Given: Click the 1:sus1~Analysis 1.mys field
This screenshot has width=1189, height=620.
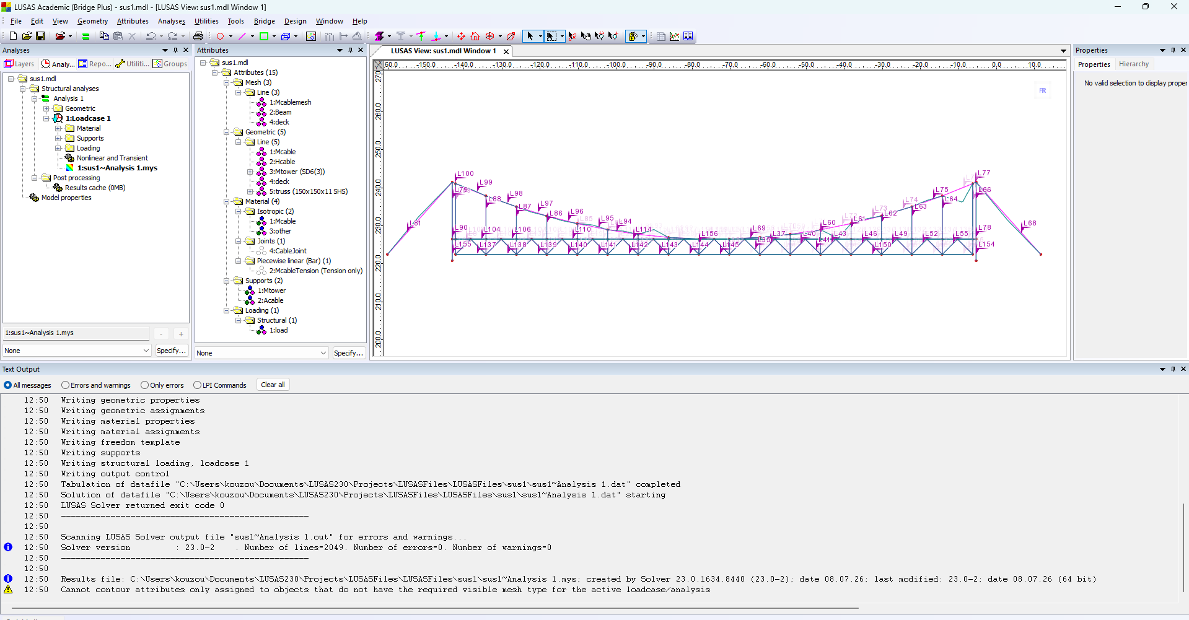Looking at the screenshot, I should pos(76,333).
